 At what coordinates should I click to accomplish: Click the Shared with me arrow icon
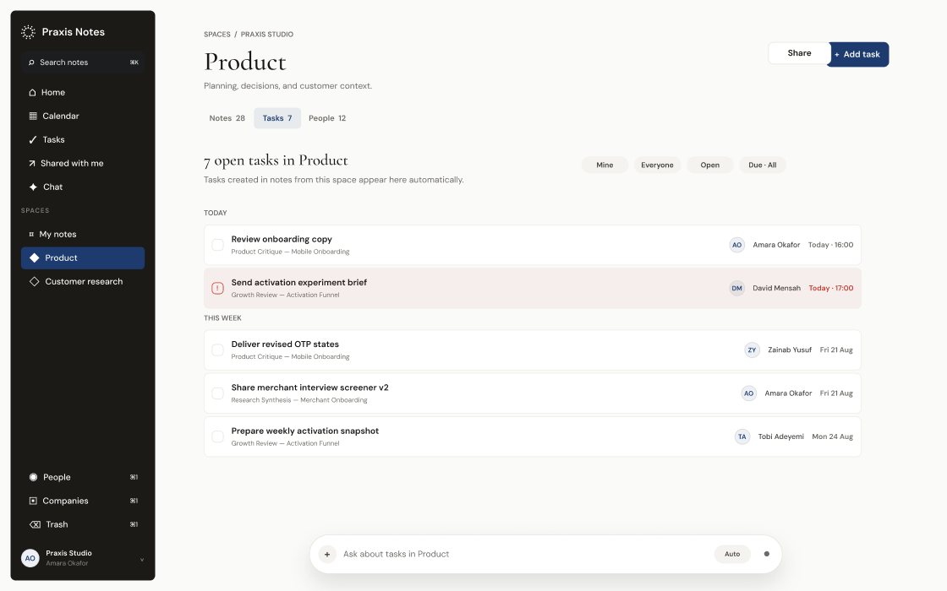[x=32, y=164]
